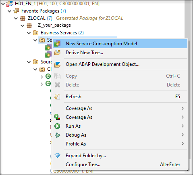The image size is (193, 175).
Task: Click the Expand Folder by diamond icon
Action: [x=57, y=156]
